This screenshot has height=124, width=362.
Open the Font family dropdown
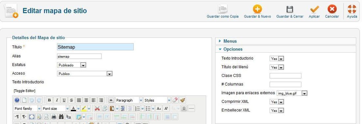click(27, 109)
